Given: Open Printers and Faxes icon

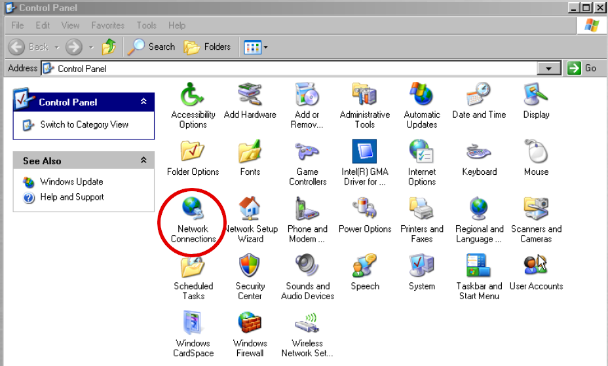Looking at the screenshot, I should click(x=421, y=210).
